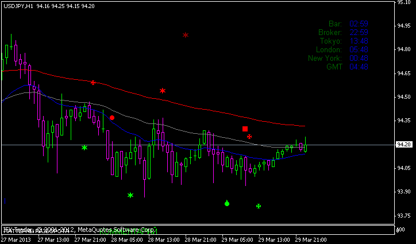
Task: Select the red cross below the red square
Action: click(x=249, y=137)
